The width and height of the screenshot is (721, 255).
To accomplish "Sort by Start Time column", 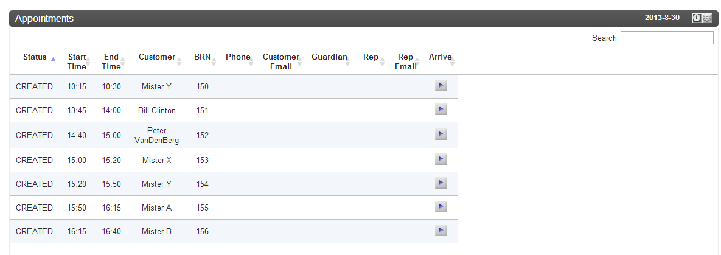I will (x=77, y=61).
